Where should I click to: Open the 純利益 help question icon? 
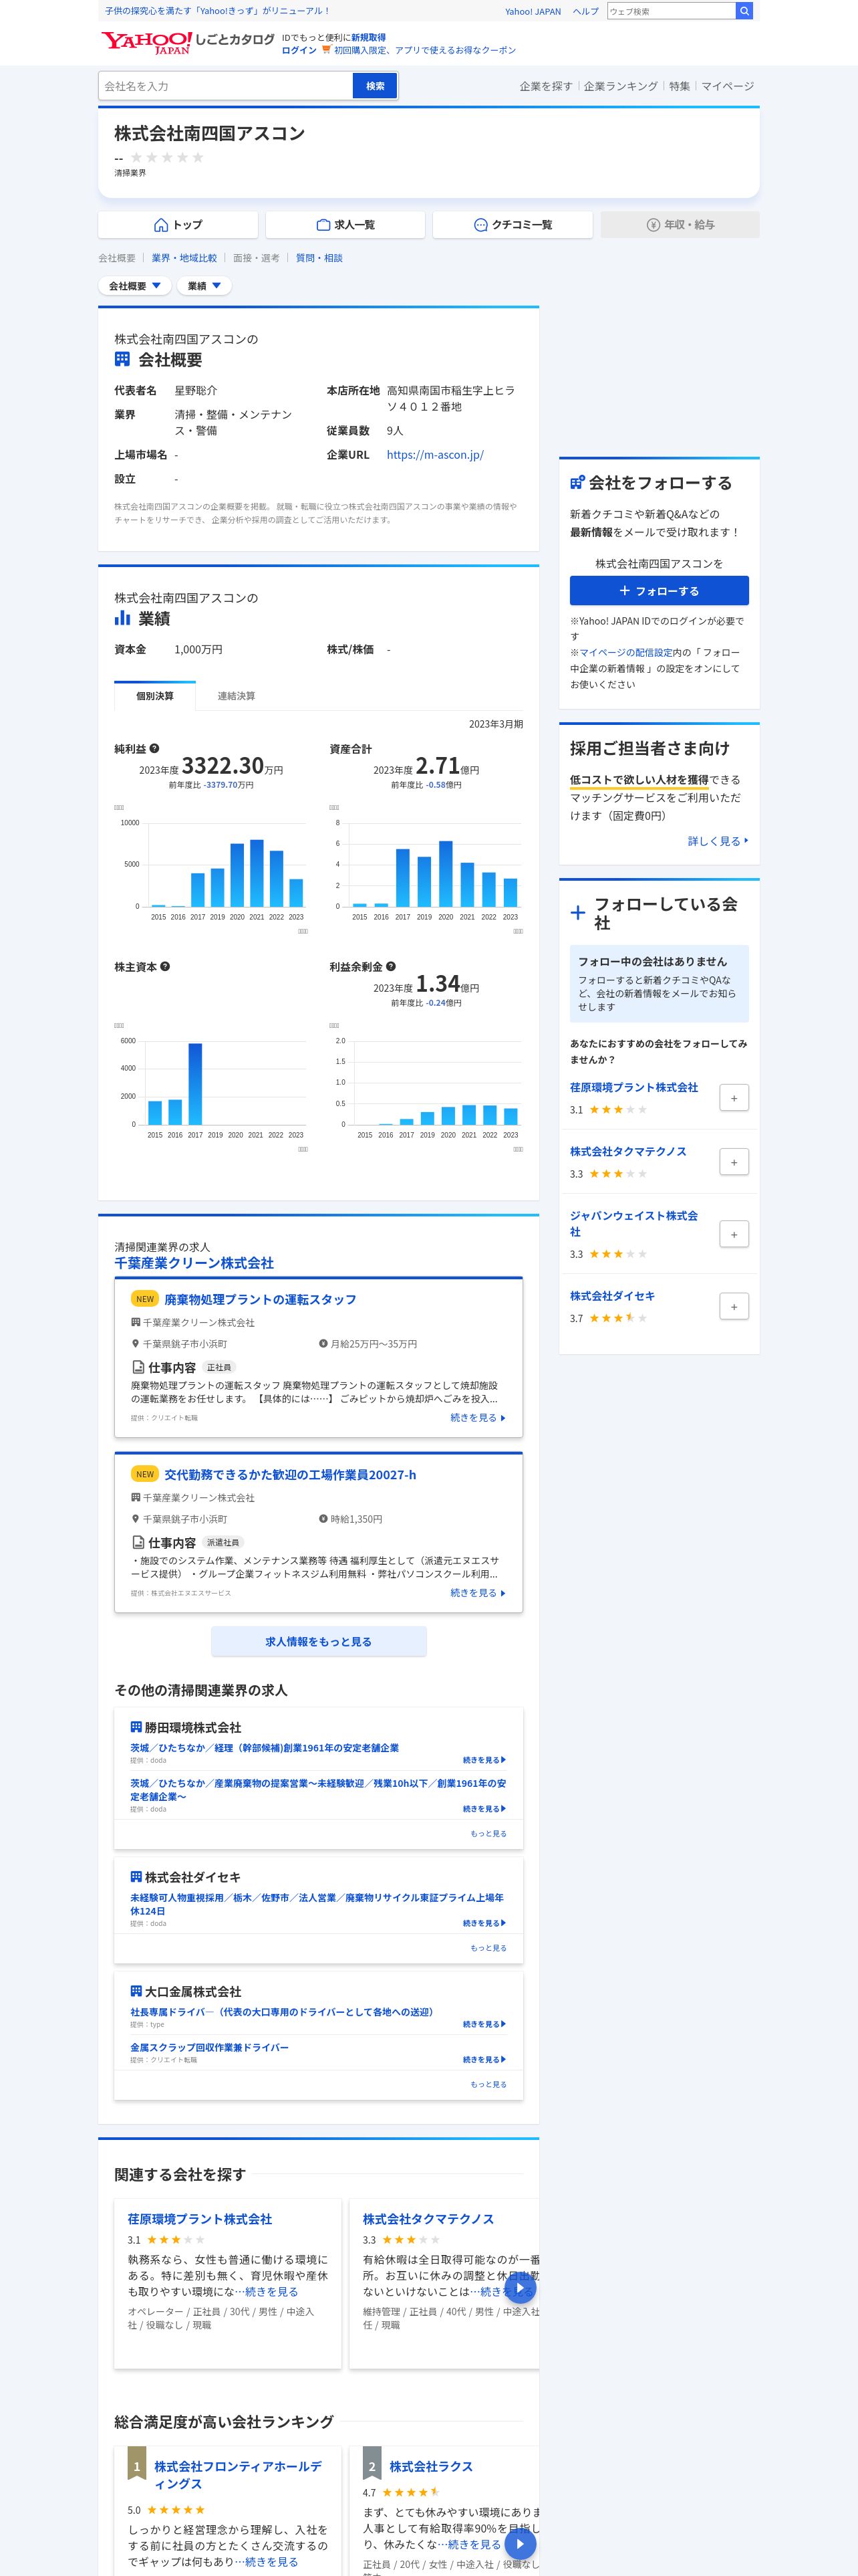pyautogui.click(x=154, y=748)
